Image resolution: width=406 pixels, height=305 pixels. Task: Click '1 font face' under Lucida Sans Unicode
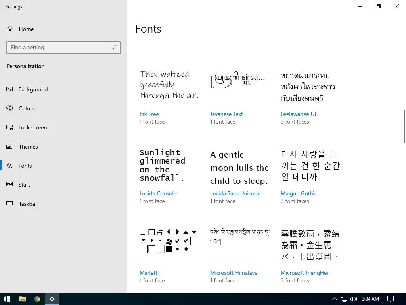(223, 201)
